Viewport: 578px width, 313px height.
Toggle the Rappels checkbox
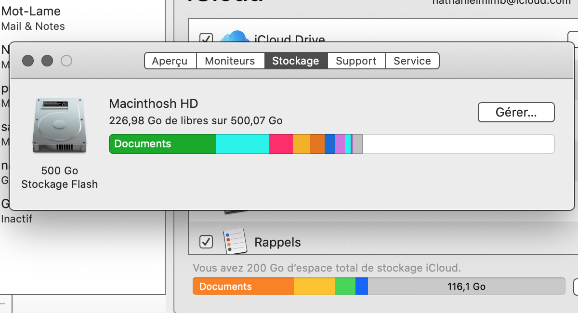(206, 242)
